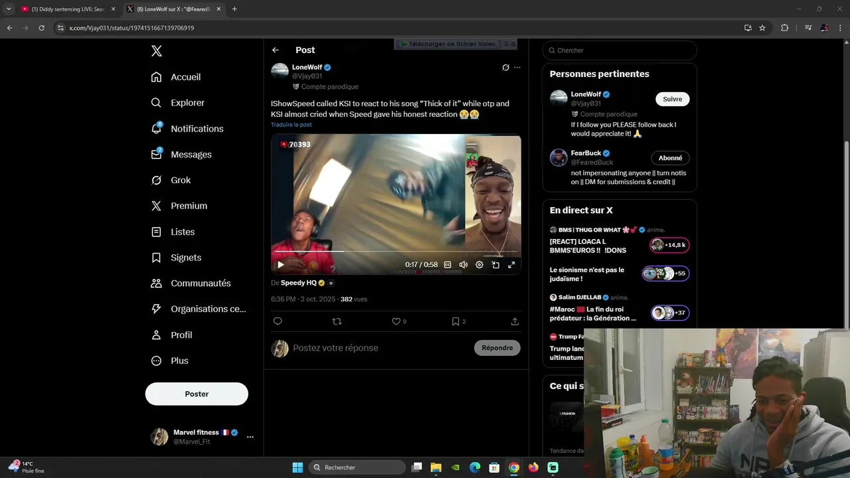Click the X logo in the sidebar
This screenshot has height=478, width=850.
[x=157, y=51]
